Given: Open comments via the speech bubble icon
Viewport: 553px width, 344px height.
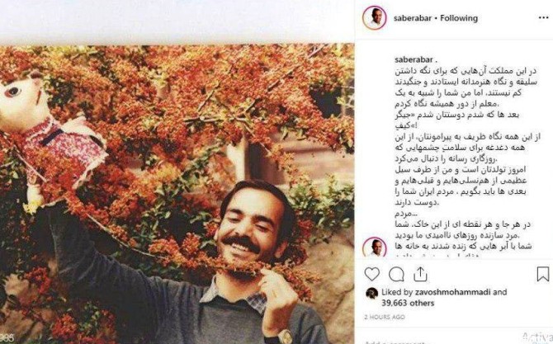Looking at the screenshot, I should point(396,274).
